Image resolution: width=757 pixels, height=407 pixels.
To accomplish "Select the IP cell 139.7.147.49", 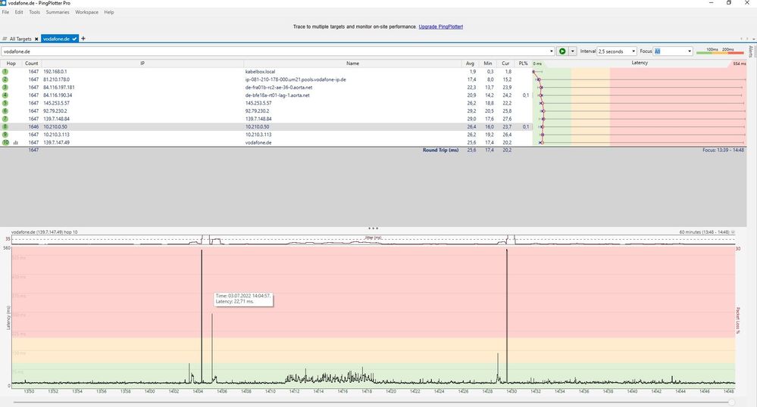I will tap(57, 142).
